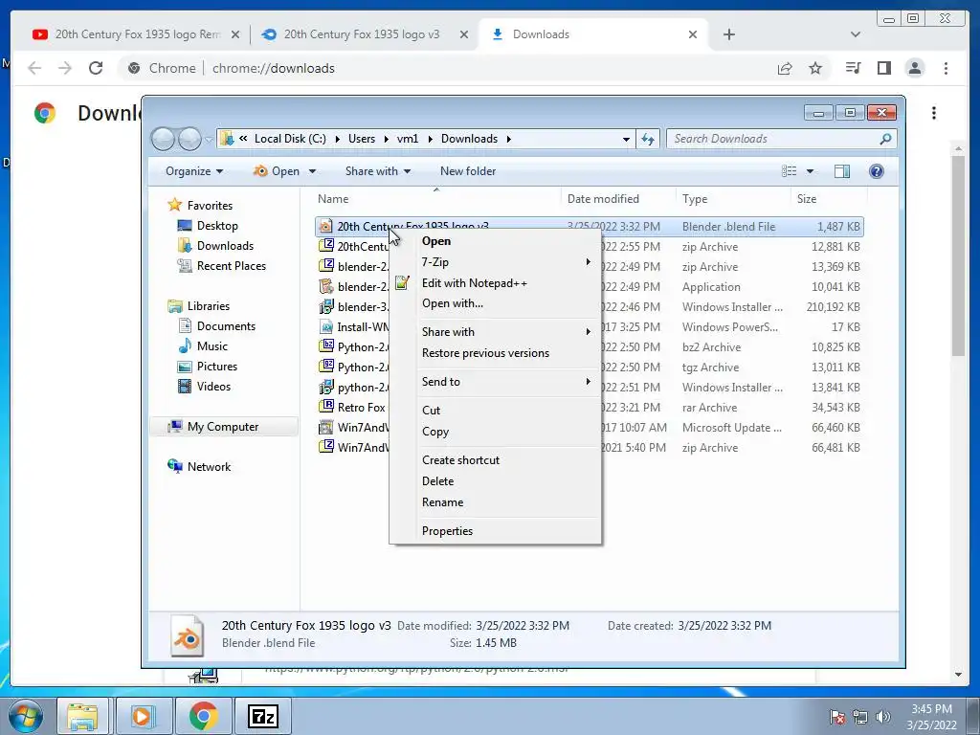Screen dimensions: 980x735
Task: Open the toolbar Open button dropdown arrow
Action: click(313, 171)
